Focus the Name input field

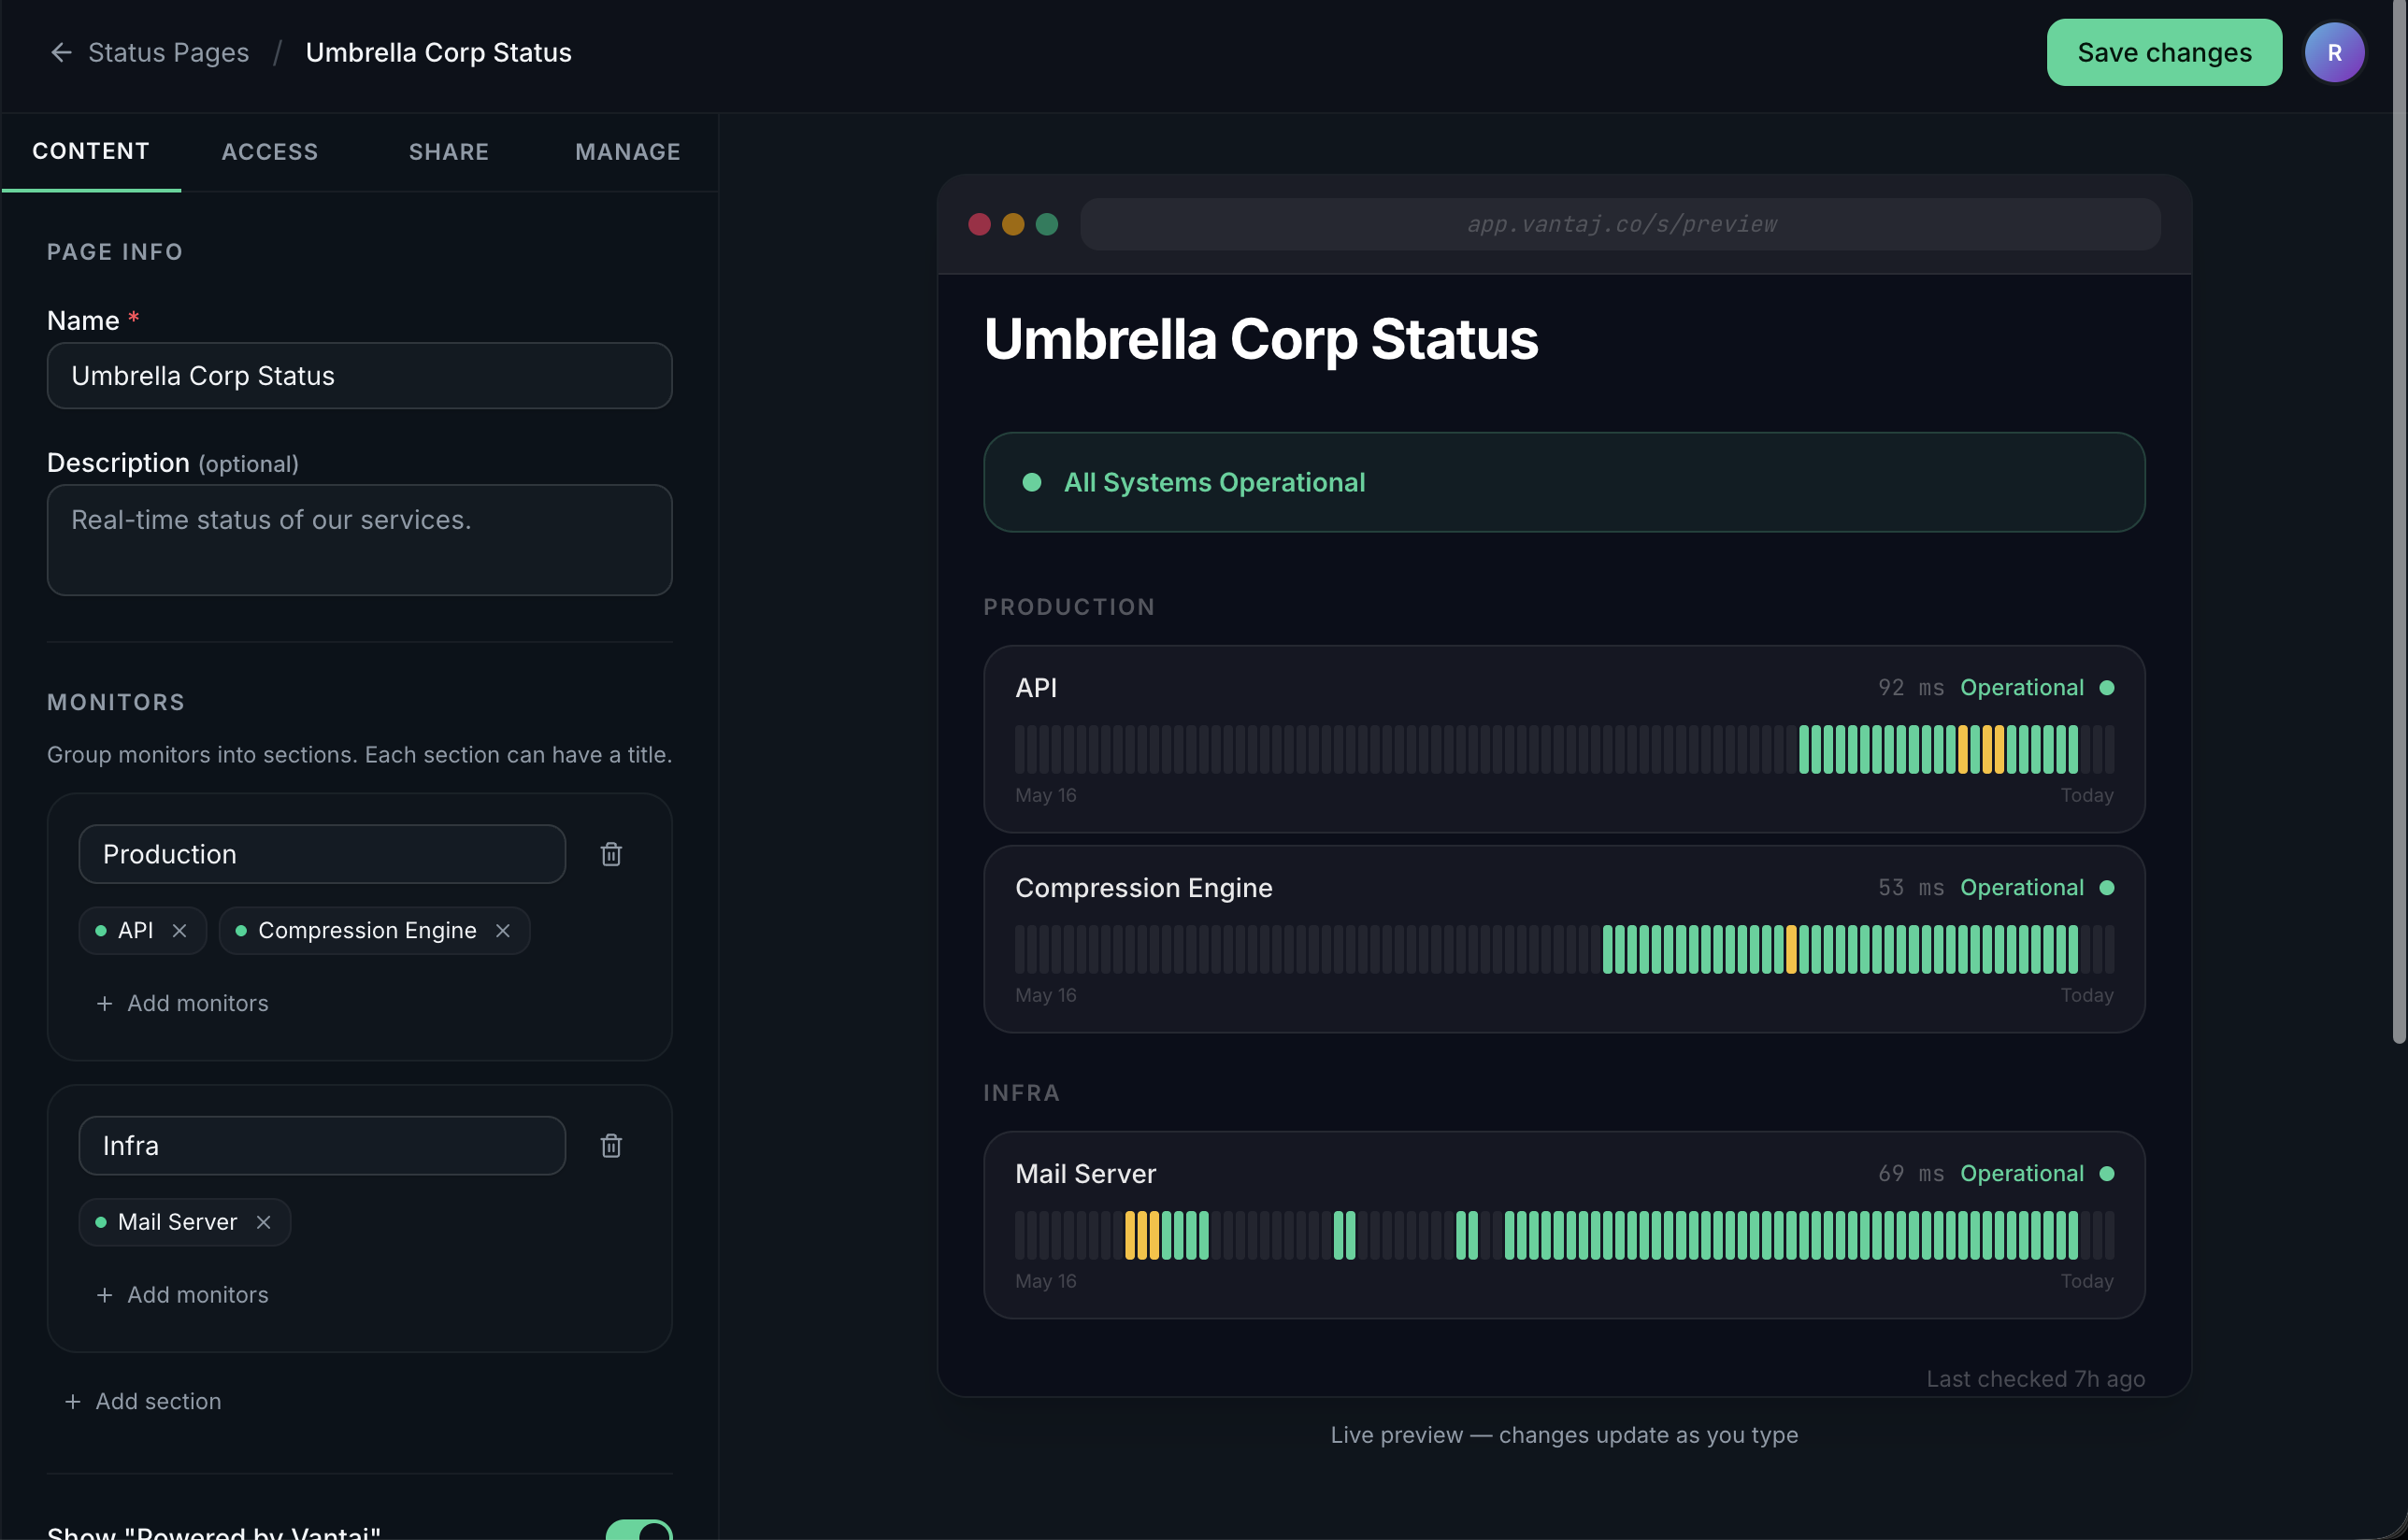coord(359,376)
